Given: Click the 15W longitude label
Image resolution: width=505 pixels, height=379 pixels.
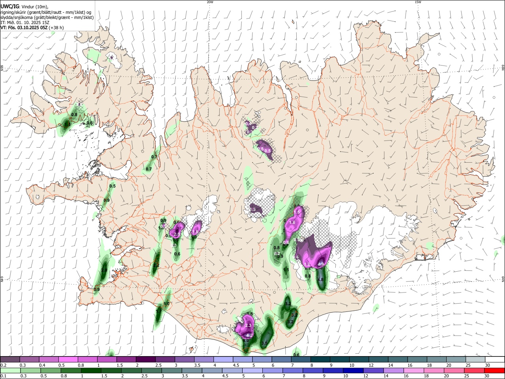Looking at the screenshot, I should pos(418,2).
